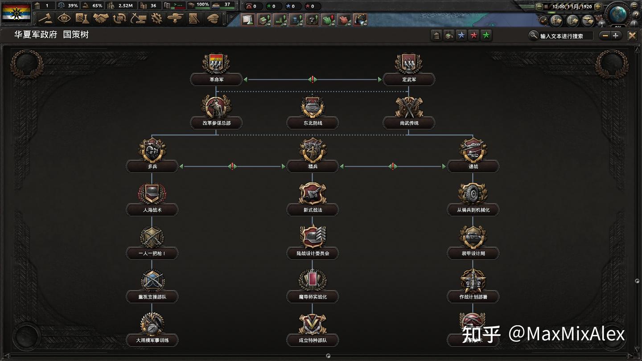Click the magnifier search icon
Screen dimensions: 642x361
533,36
